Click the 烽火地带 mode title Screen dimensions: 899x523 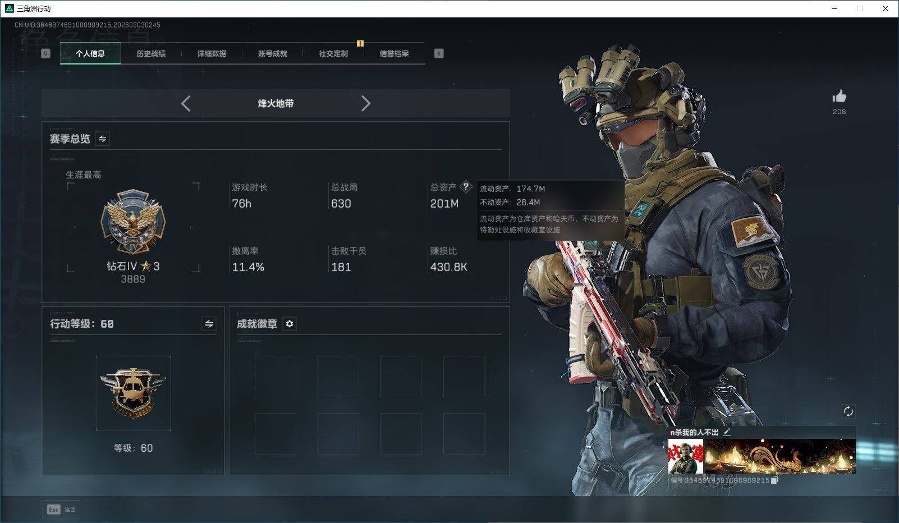[276, 103]
